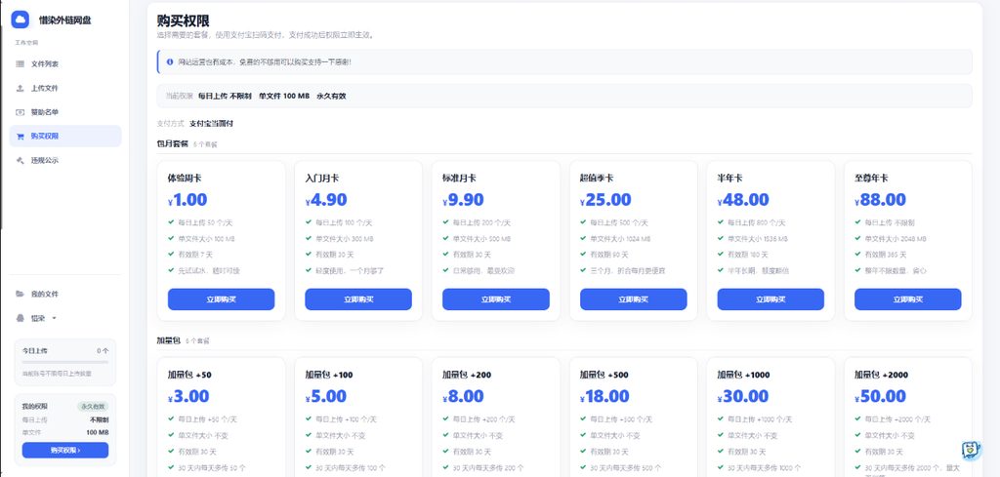
Task: Click the list icon beside 文件列表
Action: pos(20,64)
